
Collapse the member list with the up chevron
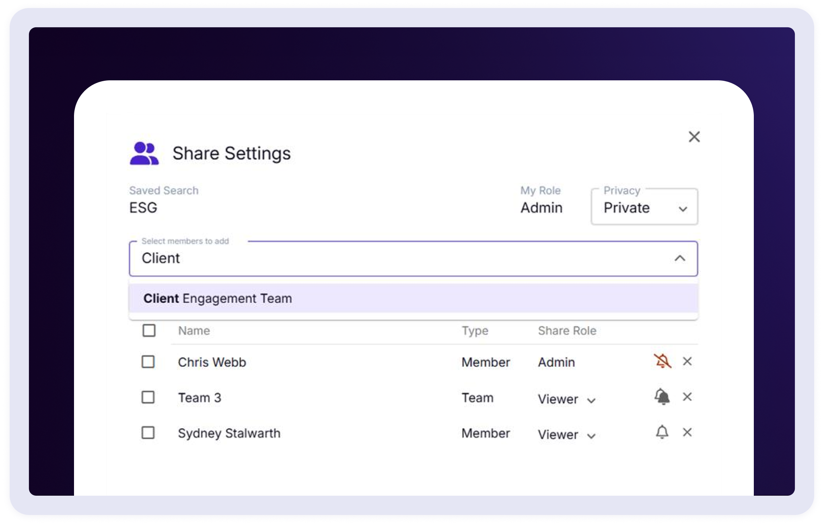(680, 258)
